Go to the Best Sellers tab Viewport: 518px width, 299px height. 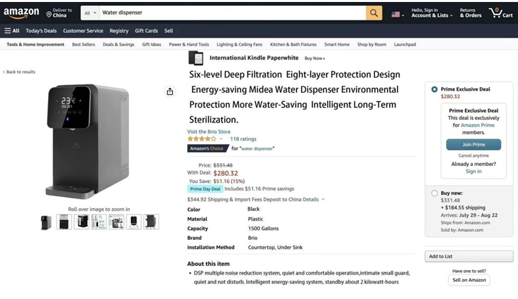[84, 45]
